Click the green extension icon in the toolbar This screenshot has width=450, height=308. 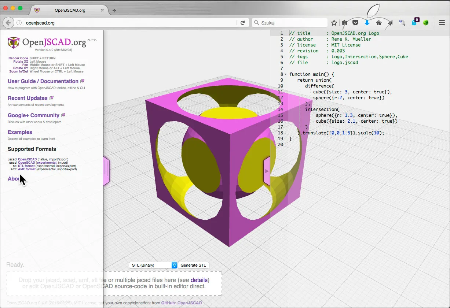[426, 22]
